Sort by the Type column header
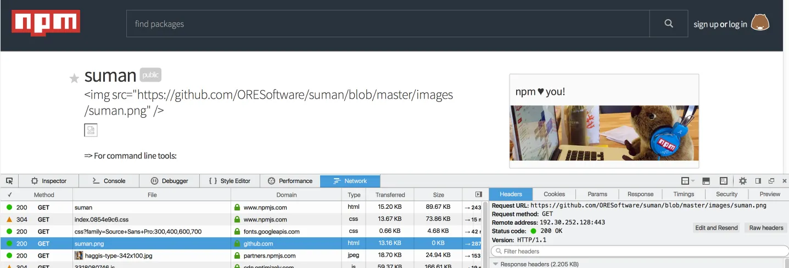The image size is (789, 268). 354,195
